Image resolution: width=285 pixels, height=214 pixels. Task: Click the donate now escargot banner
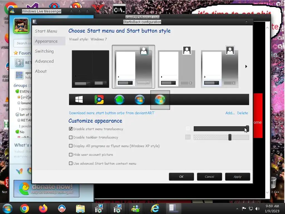(46, 189)
